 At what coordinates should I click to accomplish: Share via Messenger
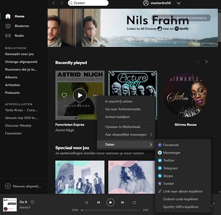coord(183,153)
